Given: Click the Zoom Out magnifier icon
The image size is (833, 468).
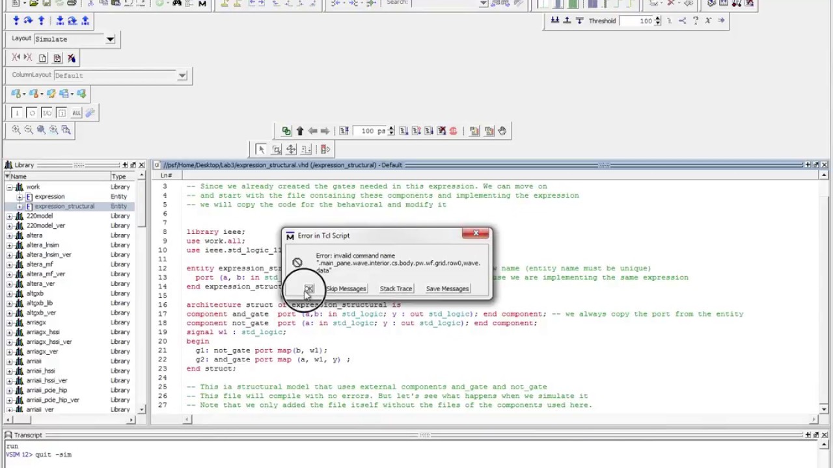Looking at the screenshot, I should [29, 129].
